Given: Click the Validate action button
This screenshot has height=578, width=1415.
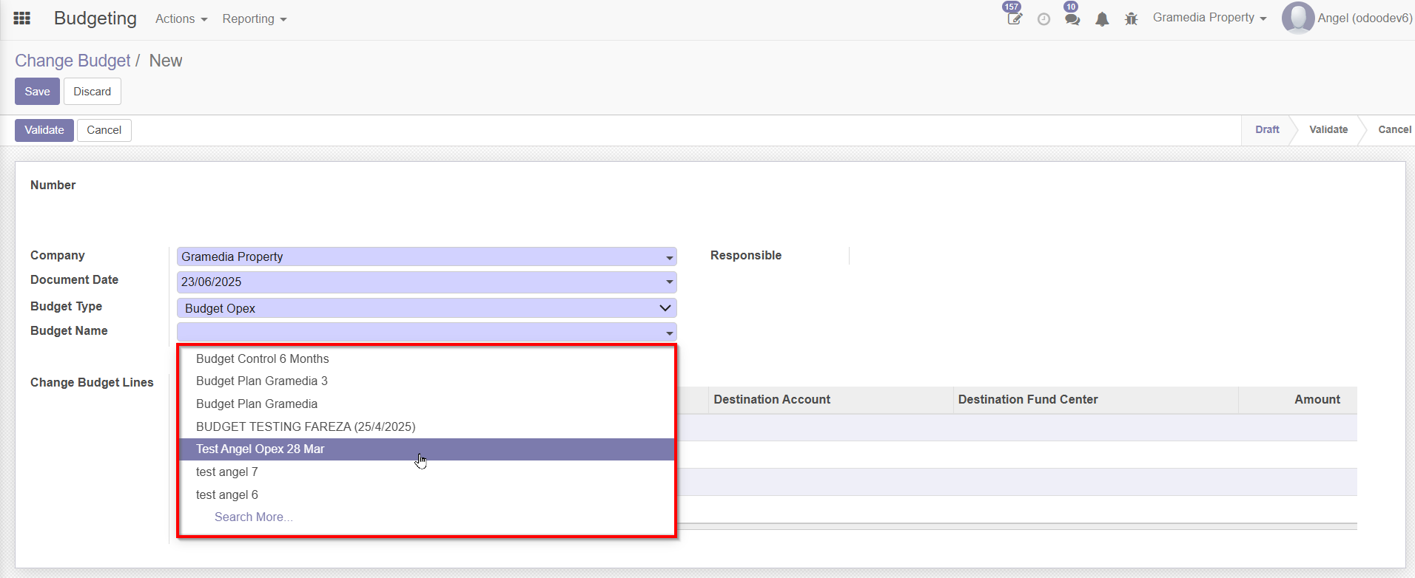Looking at the screenshot, I should [x=44, y=130].
